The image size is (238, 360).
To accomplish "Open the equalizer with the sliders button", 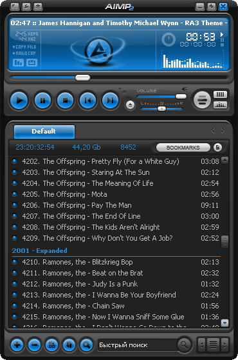I will point(220,105).
